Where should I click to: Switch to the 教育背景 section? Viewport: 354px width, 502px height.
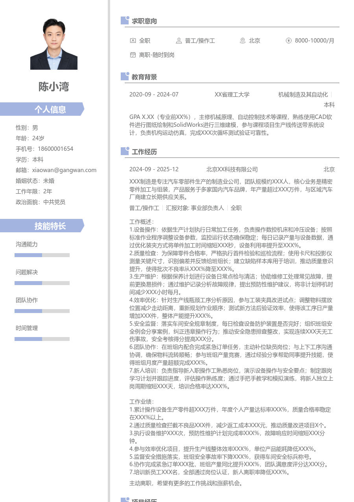(144, 77)
